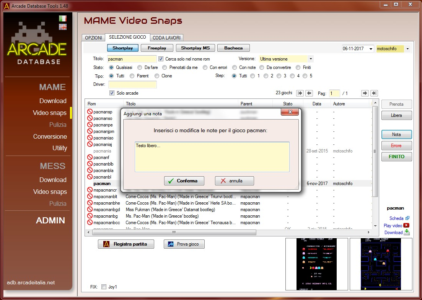
Task: Select Stato Prenotati da me radio
Action: 165,67
